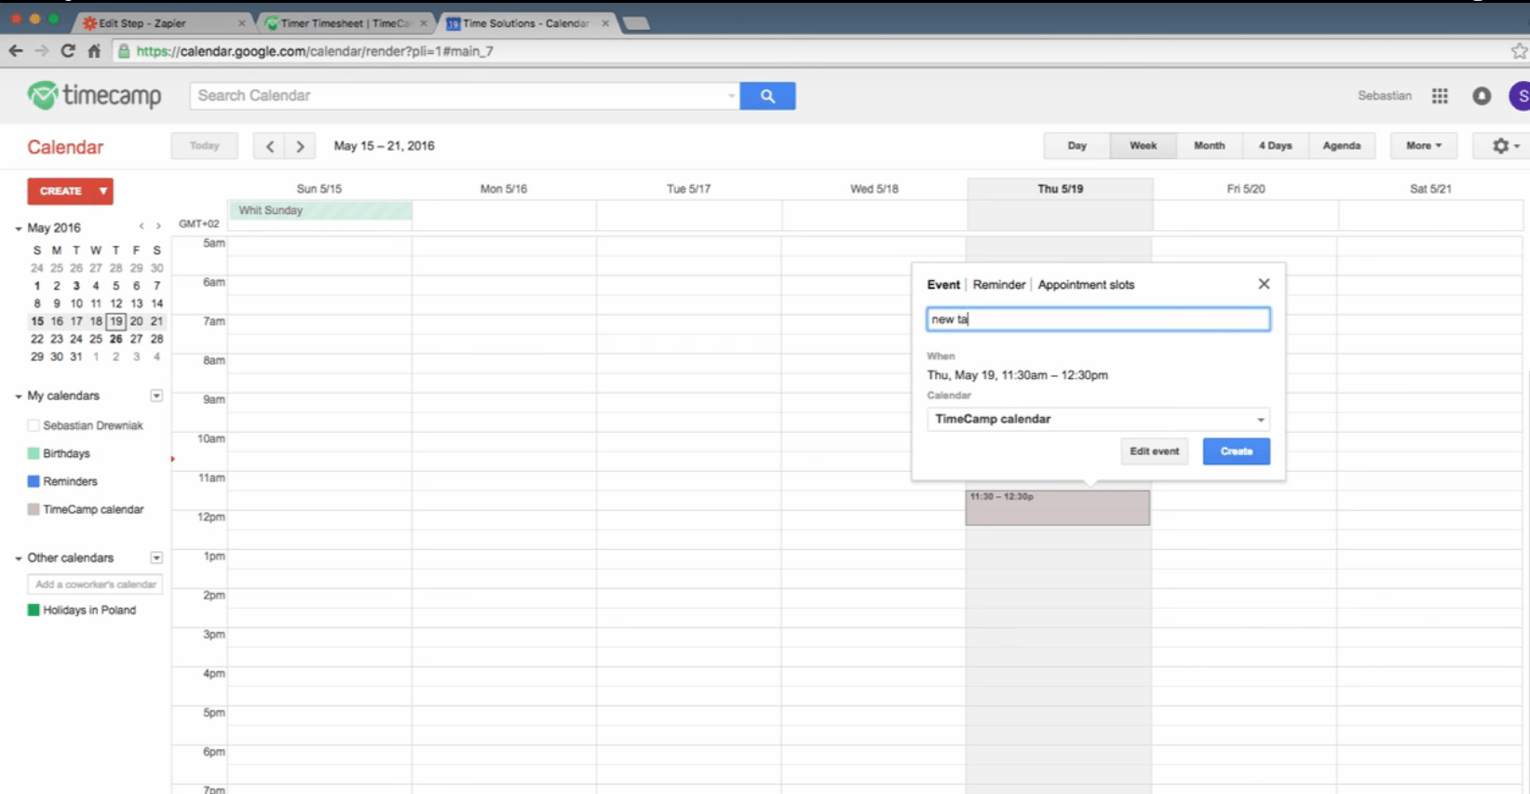Toggle Holidays in Poland calendar
Image resolution: width=1530 pixels, height=794 pixels.
(x=34, y=610)
